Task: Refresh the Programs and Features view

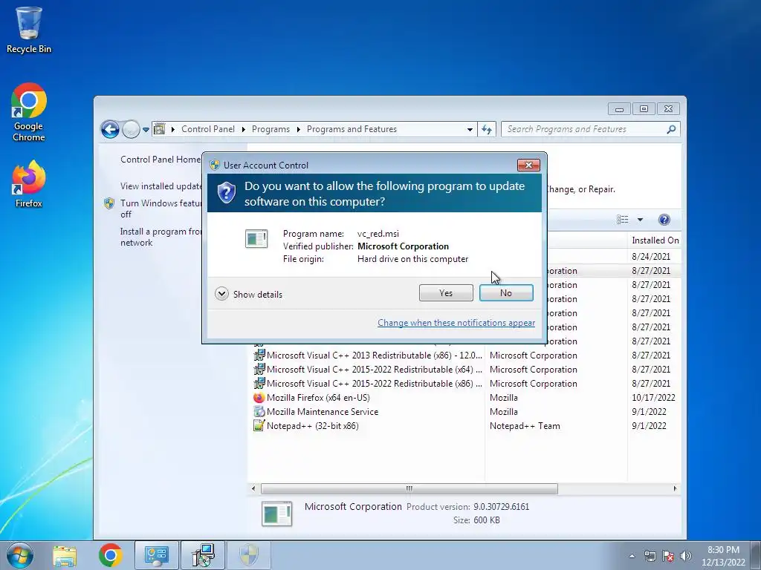Action: tap(487, 129)
